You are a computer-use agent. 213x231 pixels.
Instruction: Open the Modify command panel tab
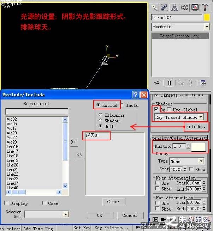point(164,7)
